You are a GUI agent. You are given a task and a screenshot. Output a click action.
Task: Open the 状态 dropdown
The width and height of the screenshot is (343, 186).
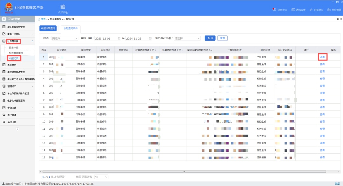tap(65, 38)
